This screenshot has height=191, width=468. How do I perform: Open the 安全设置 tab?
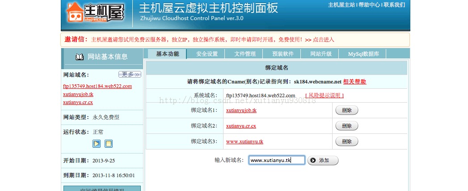(x=207, y=54)
